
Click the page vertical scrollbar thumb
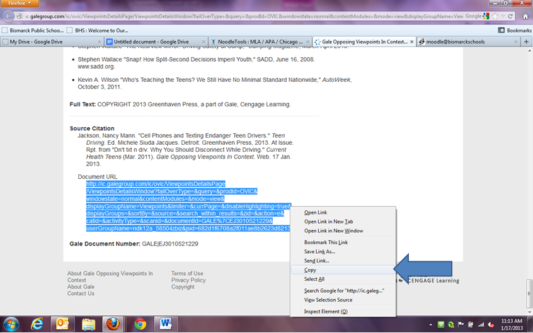coord(529,293)
